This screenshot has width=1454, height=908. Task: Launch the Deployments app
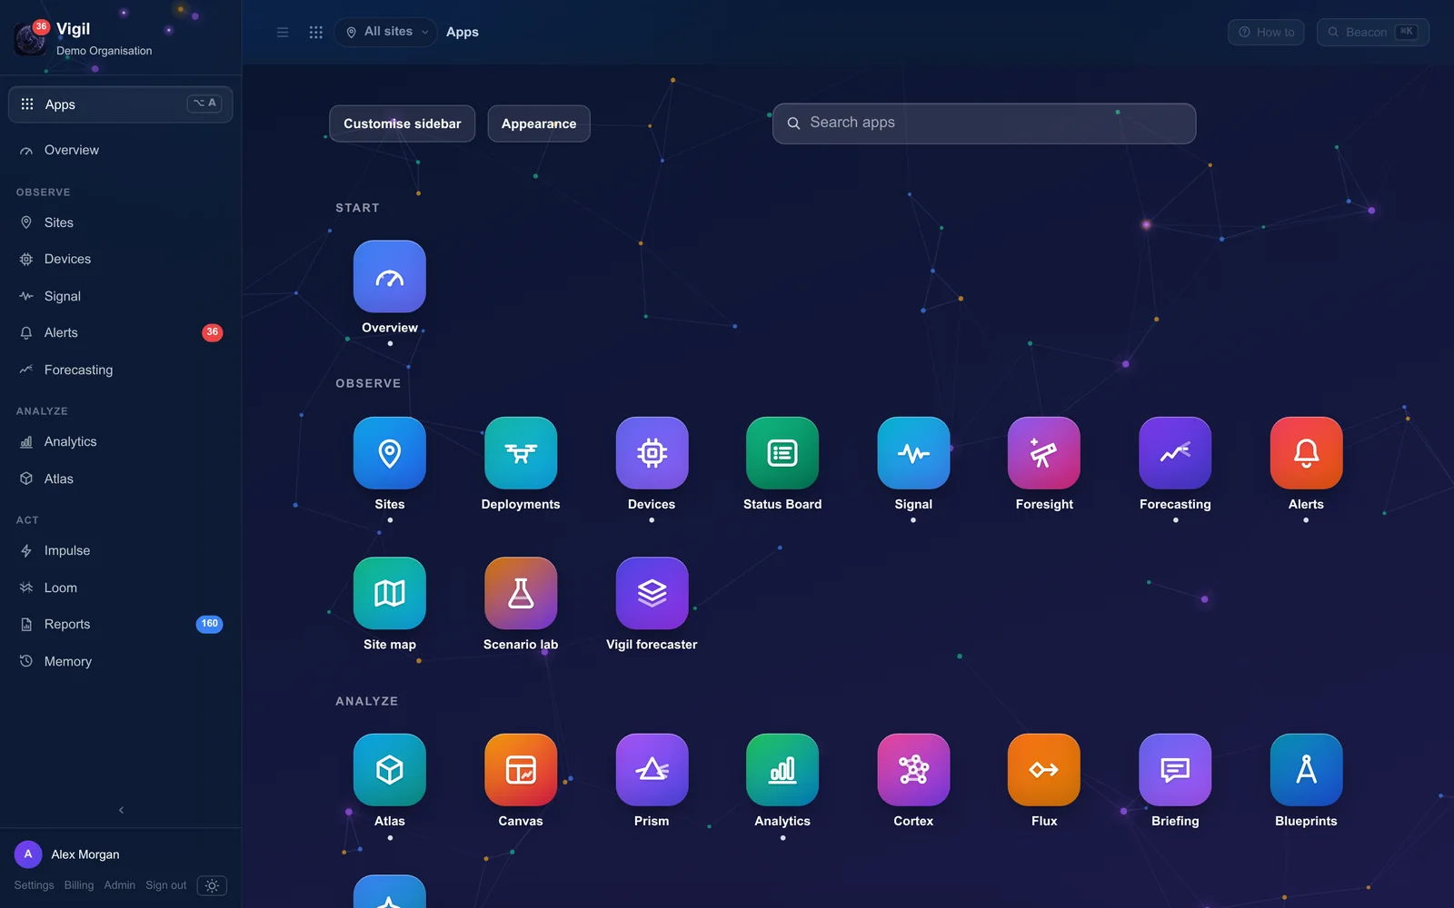click(521, 452)
